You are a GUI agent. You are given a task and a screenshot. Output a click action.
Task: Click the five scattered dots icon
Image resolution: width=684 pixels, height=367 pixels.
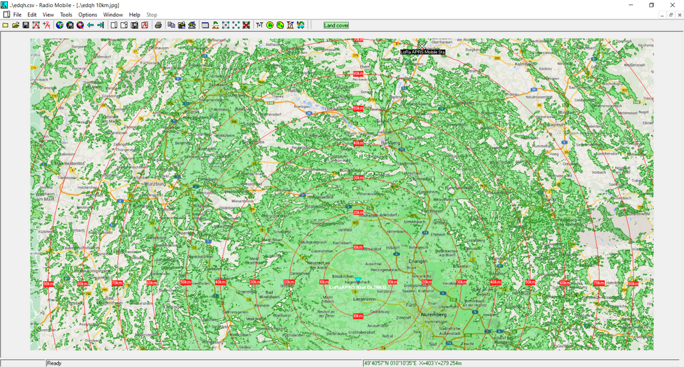point(236,25)
